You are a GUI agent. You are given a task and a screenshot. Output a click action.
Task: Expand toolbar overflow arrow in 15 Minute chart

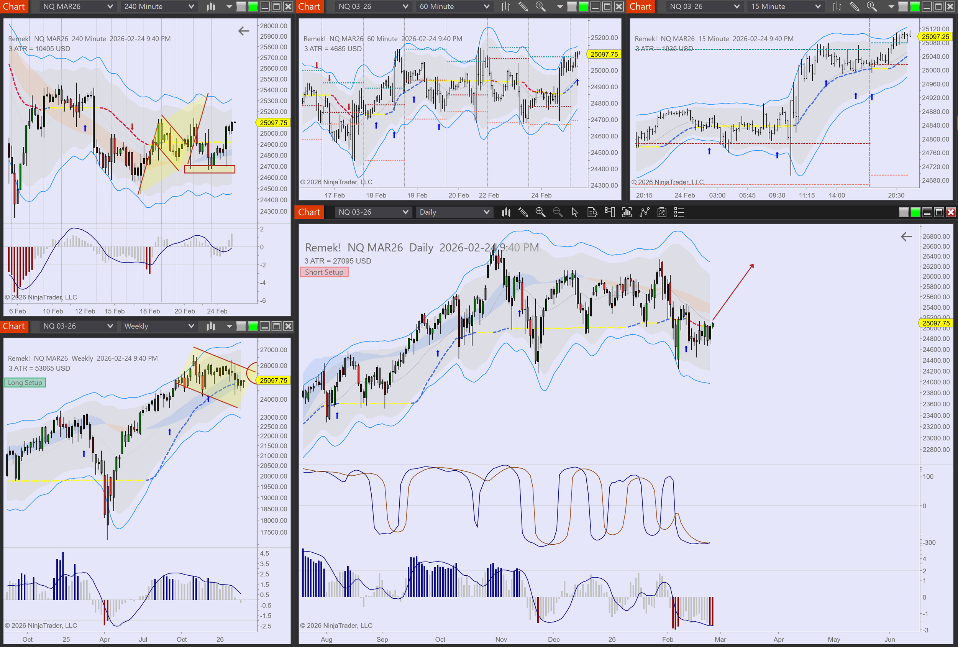891,7
